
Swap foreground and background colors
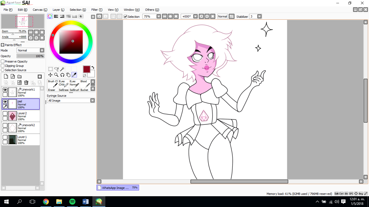[x=93, y=67]
